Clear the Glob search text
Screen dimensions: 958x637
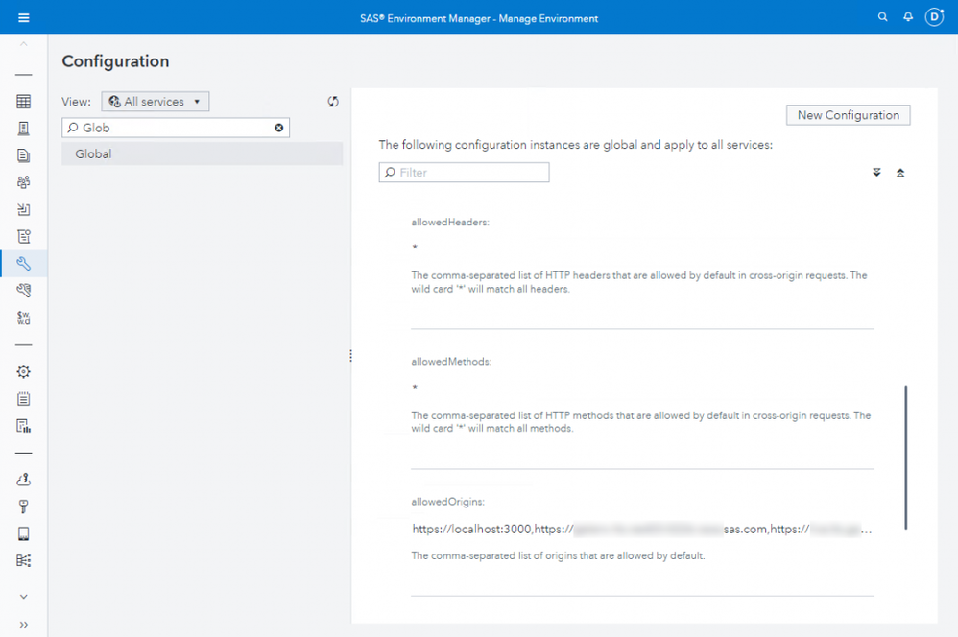pos(278,128)
